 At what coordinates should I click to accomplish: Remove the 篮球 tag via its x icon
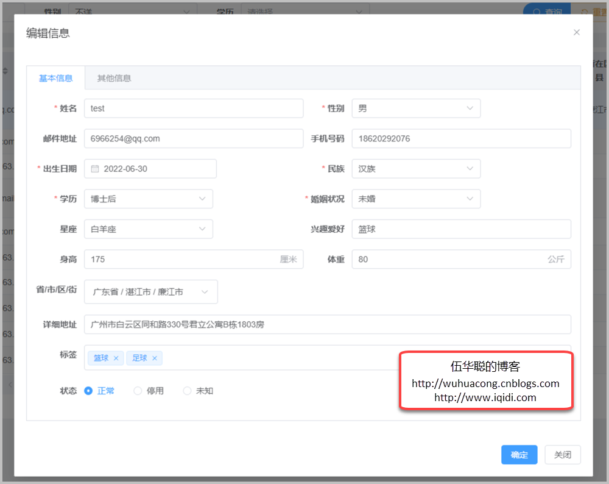pyautogui.click(x=116, y=358)
